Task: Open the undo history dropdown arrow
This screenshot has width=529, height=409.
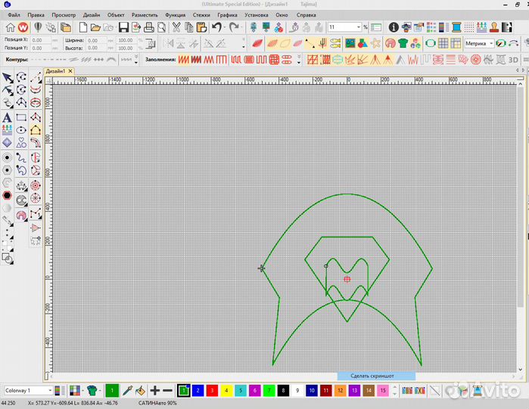Action: pos(224,28)
